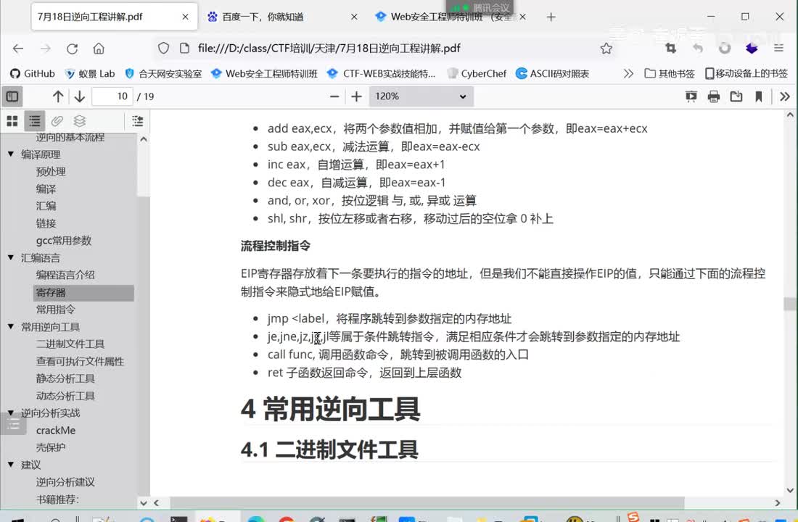Click the page number input field
This screenshot has width=798, height=522.
tap(112, 96)
